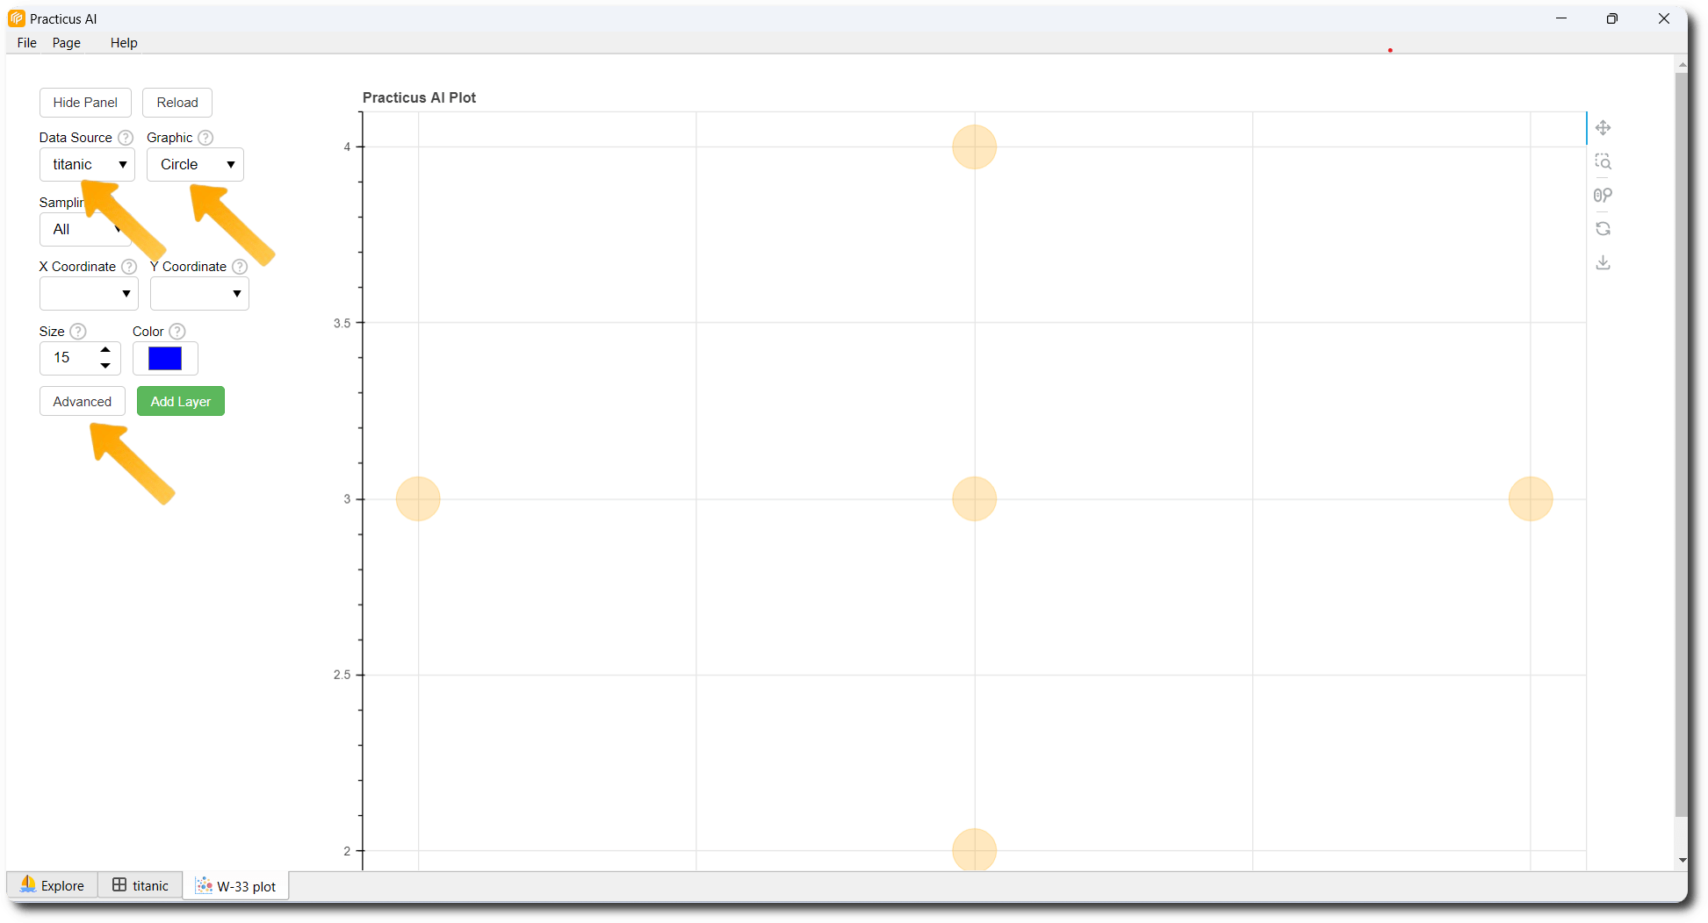
Task: Click Graphic help question mark
Action: [x=205, y=138]
